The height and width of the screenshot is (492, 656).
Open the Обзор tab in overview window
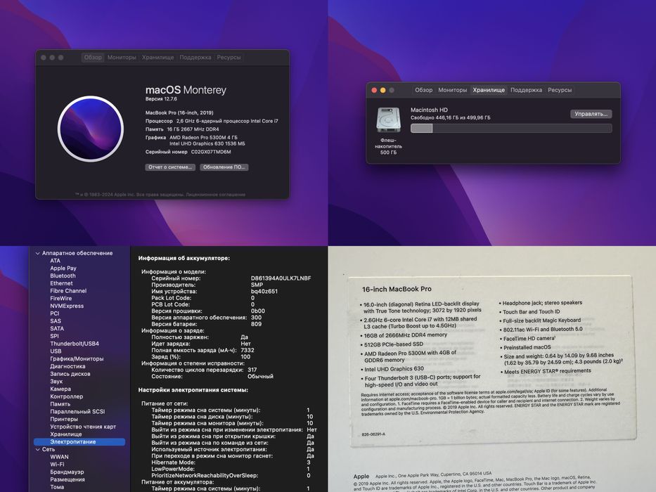pyautogui.click(x=93, y=58)
